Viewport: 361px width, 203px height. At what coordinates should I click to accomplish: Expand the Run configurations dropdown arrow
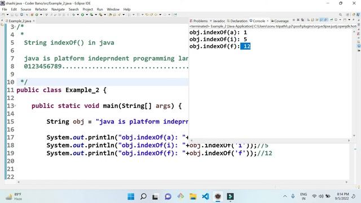coord(87,15)
